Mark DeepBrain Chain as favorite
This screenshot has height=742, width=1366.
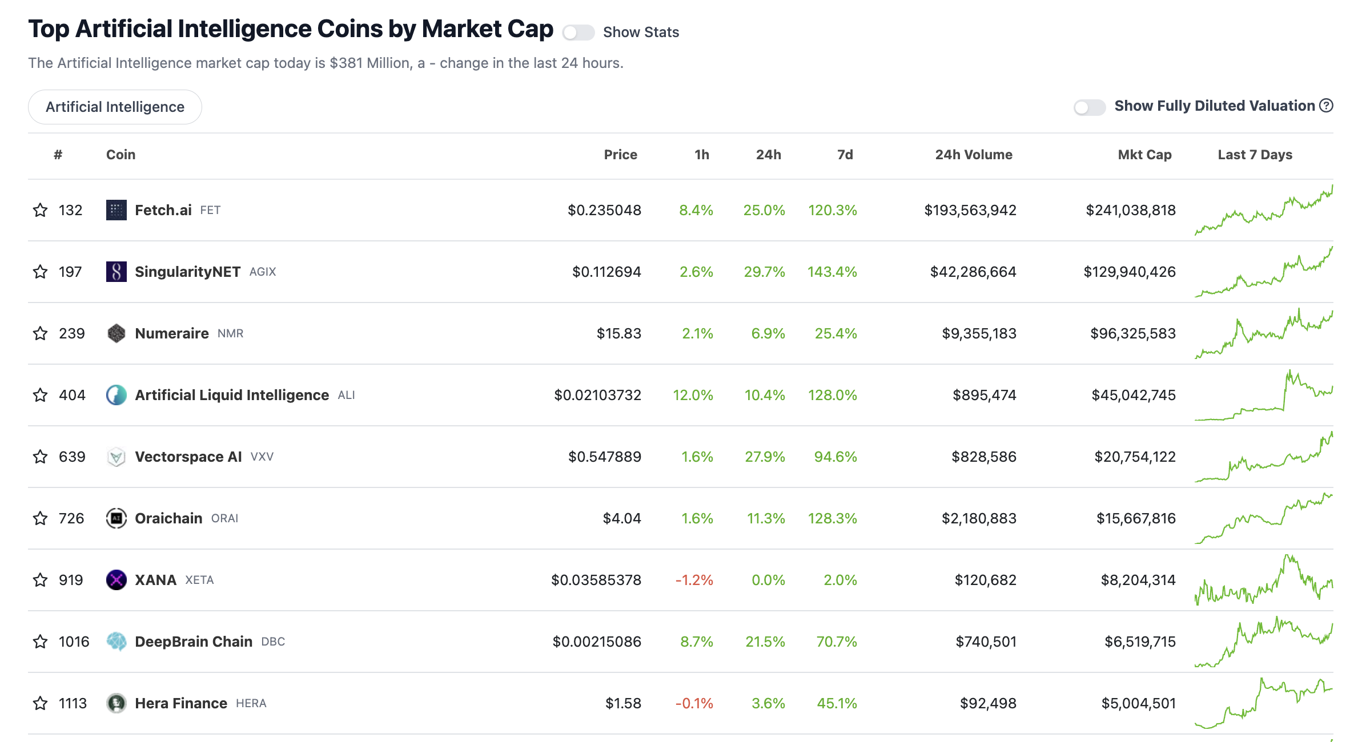pos(40,642)
